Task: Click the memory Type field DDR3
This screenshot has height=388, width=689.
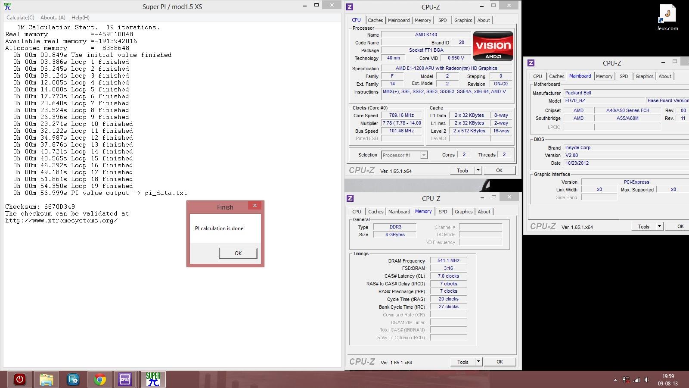Action: [x=395, y=227]
